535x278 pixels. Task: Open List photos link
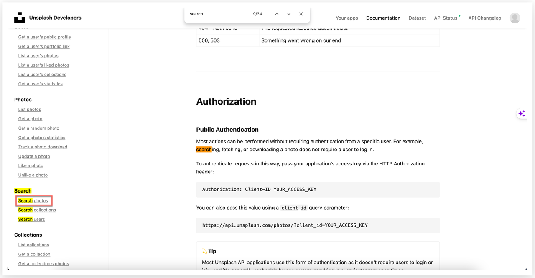coord(30,110)
